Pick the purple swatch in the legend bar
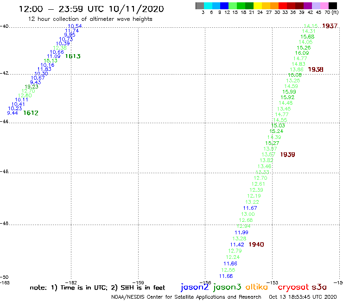 click(307, 6)
